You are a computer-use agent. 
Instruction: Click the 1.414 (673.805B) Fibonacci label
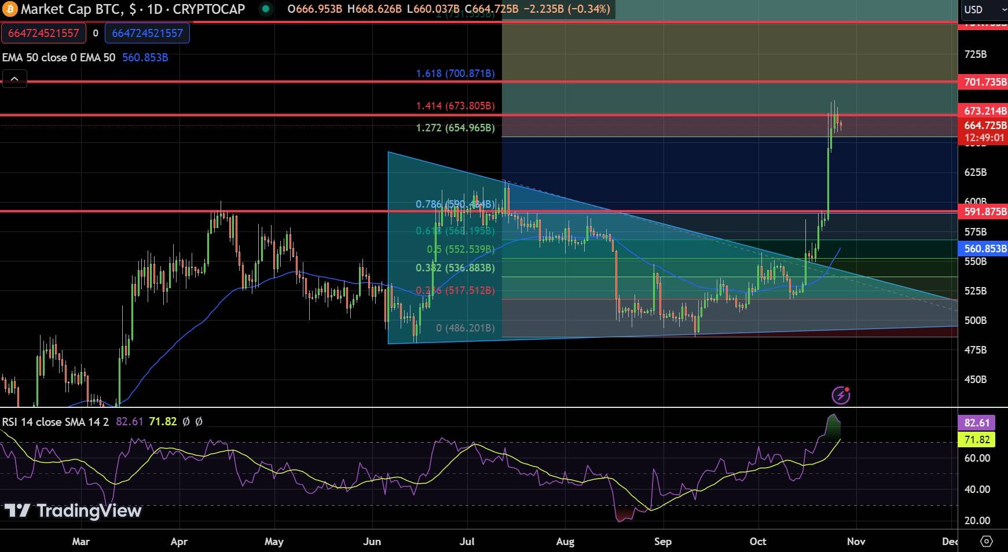[x=456, y=106]
